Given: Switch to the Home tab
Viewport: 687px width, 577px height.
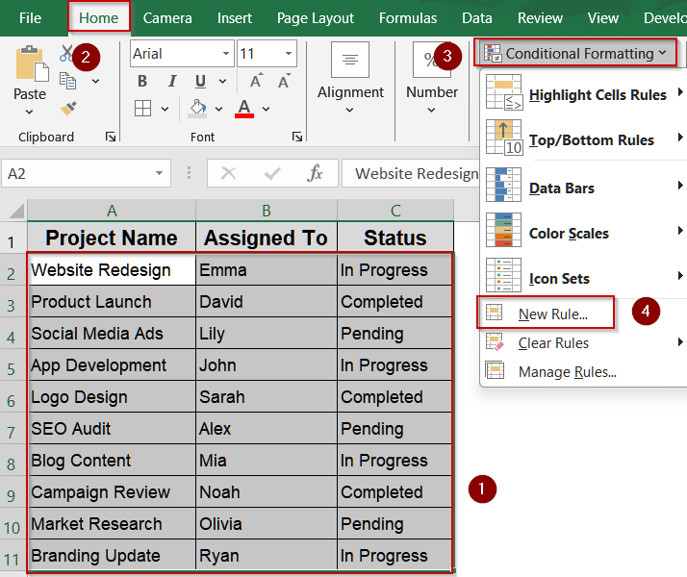Looking at the screenshot, I should point(98,18).
